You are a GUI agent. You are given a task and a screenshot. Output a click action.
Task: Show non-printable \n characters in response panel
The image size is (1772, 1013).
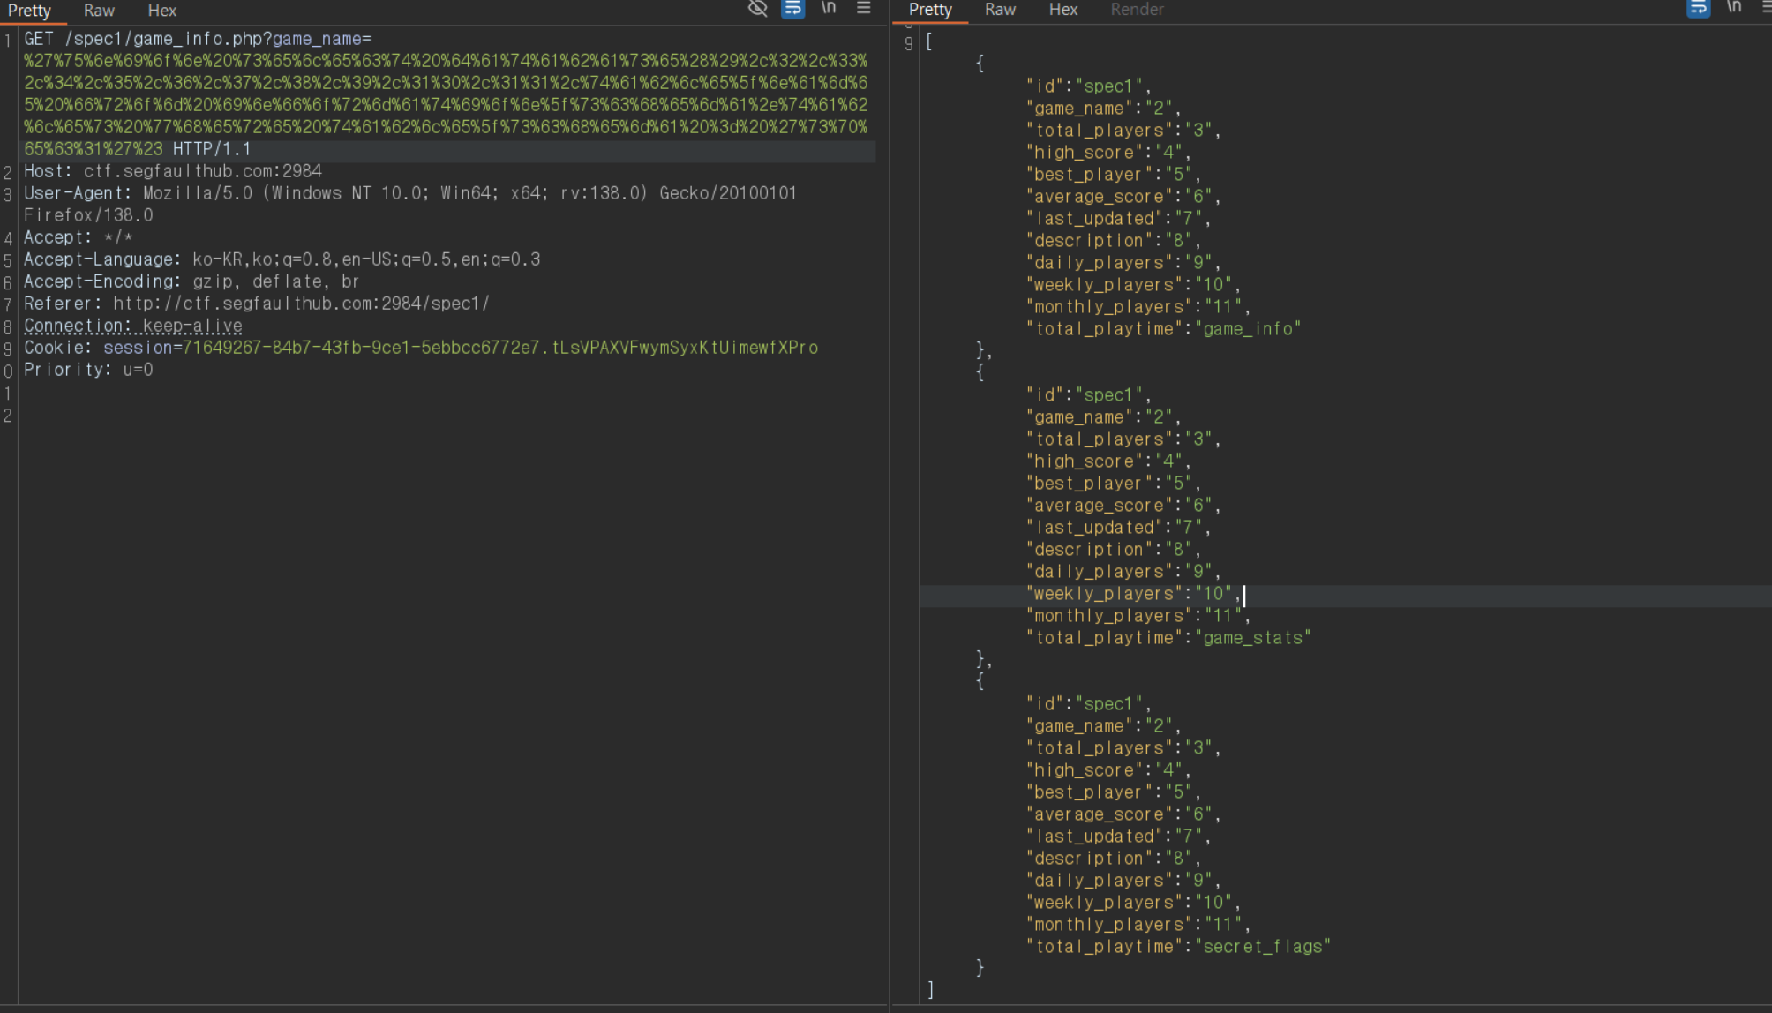click(x=1734, y=9)
